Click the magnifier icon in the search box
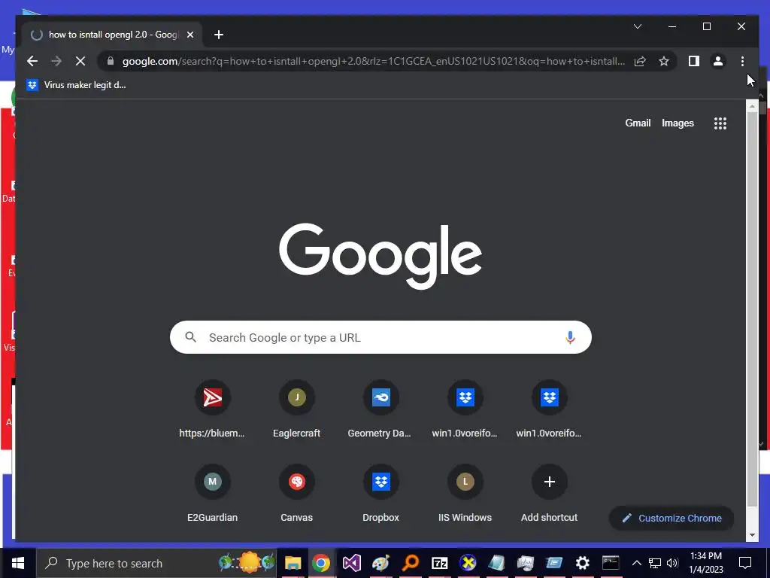 190,337
